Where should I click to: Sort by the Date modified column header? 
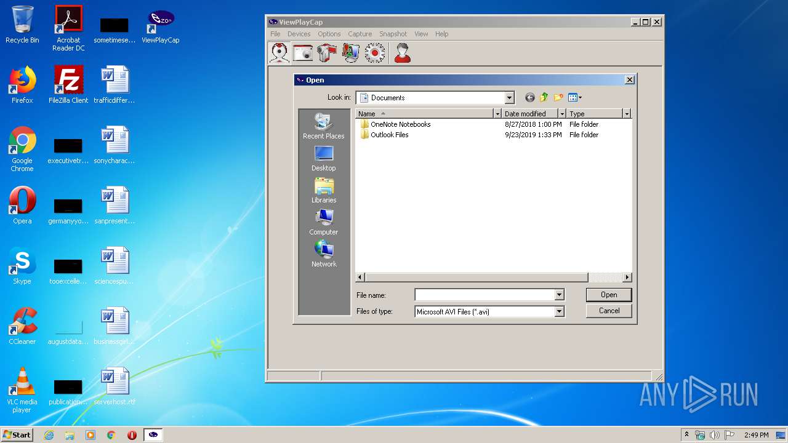coord(530,114)
